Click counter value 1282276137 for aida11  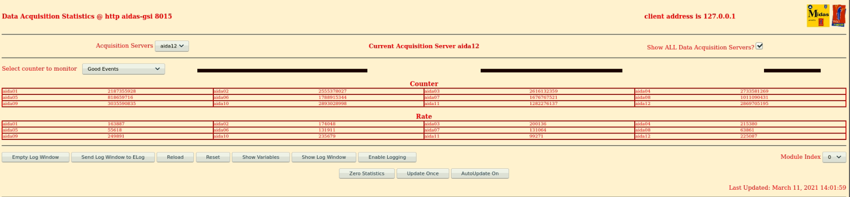click(x=543, y=104)
